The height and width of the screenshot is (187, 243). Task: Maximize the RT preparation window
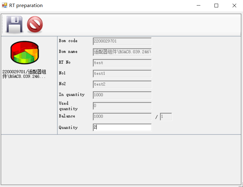click(216, 6)
